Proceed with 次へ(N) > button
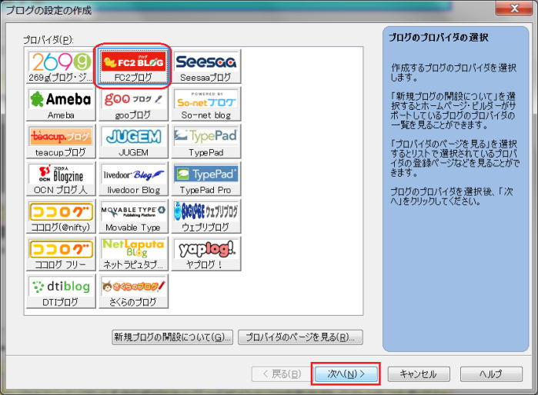Image resolution: width=538 pixels, height=395 pixels. pos(346,373)
